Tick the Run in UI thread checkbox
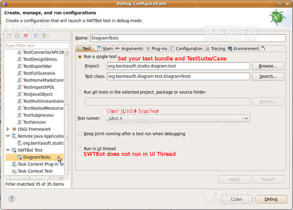 [x=80, y=149]
